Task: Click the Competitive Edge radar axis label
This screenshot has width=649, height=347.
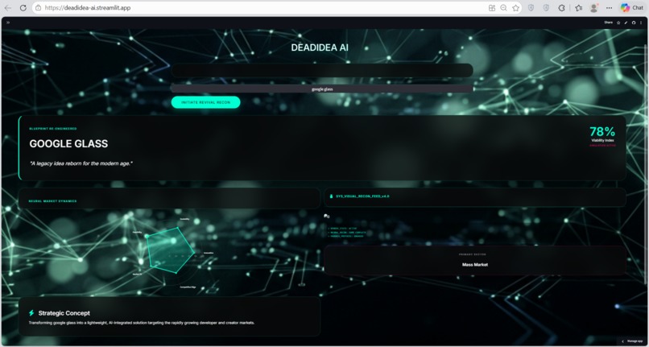Action: pyautogui.click(x=188, y=287)
